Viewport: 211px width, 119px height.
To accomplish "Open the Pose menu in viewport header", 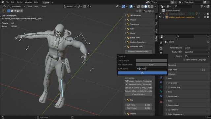I will (44, 7).
